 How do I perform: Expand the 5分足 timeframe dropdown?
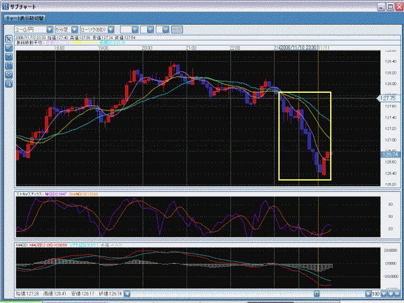[66, 30]
